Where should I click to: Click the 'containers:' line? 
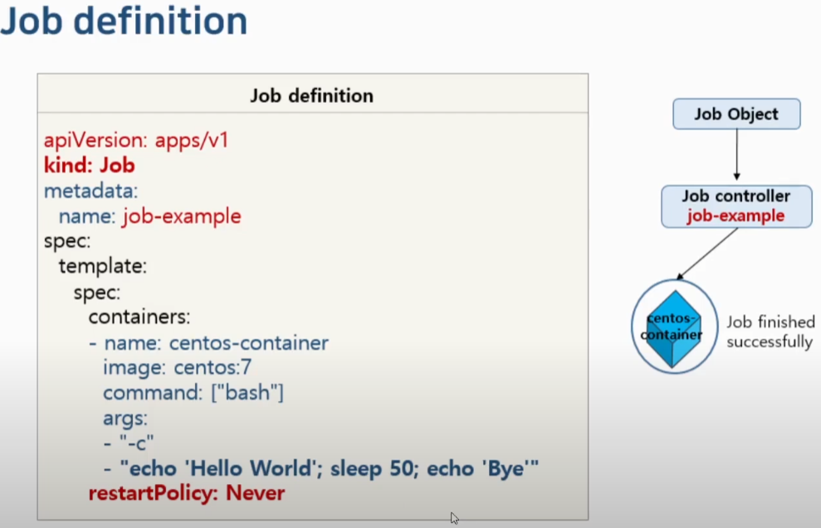click(139, 317)
